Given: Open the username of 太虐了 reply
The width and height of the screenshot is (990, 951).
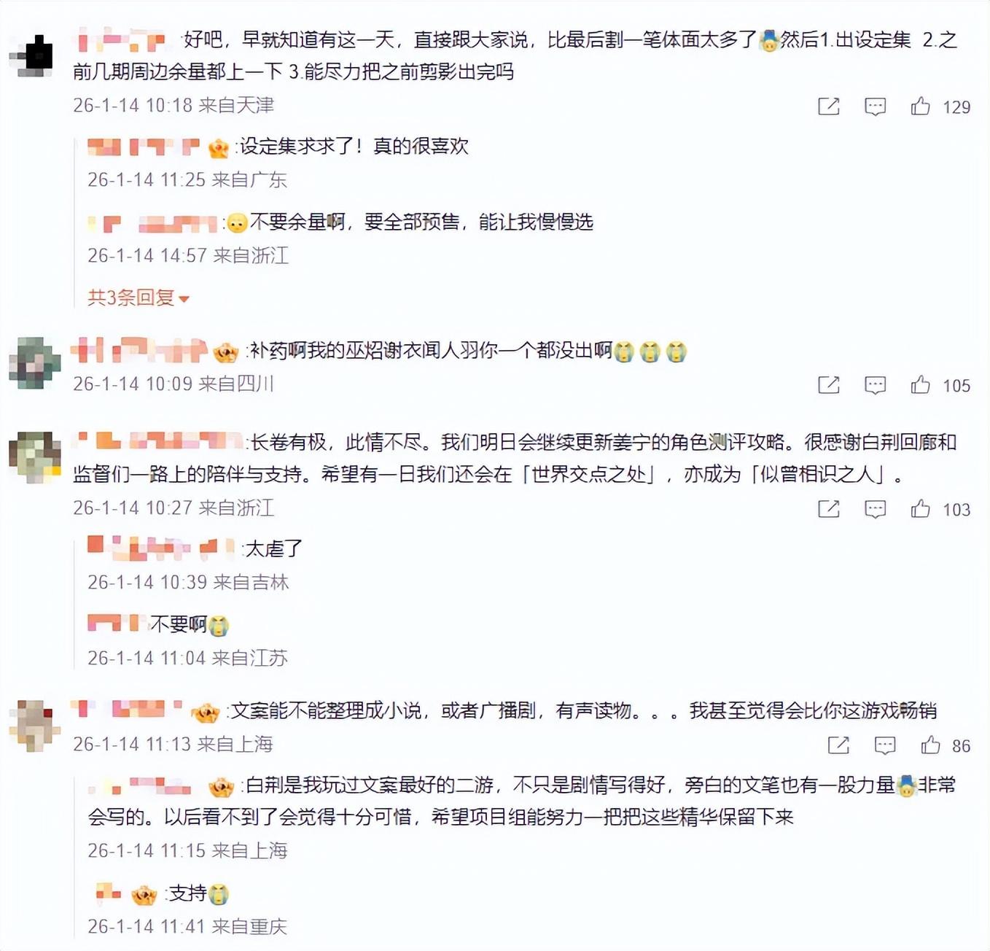Looking at the screenshot, I should click(161, 548).
